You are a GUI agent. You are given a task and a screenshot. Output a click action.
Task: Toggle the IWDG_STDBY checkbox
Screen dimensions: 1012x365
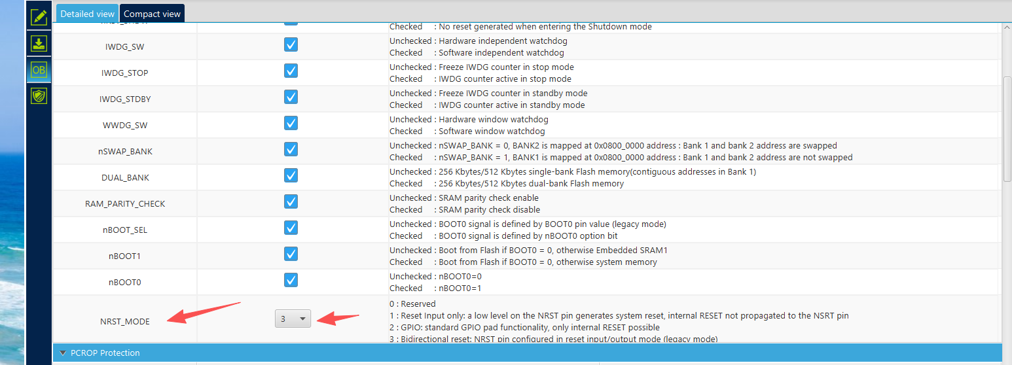291,97
